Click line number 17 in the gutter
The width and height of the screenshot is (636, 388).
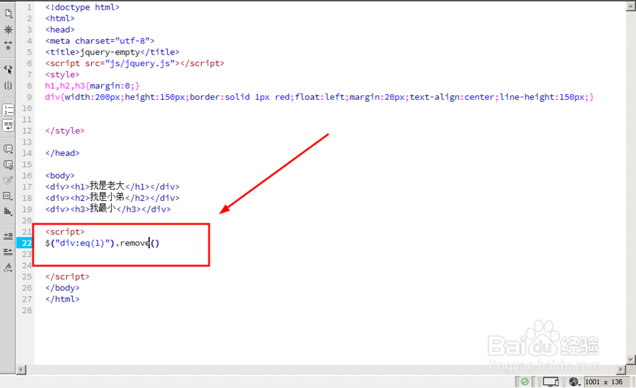(x=27, y=187)
